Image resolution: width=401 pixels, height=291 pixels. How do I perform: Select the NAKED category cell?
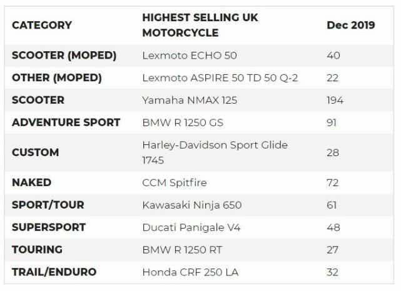pos(32,182)
